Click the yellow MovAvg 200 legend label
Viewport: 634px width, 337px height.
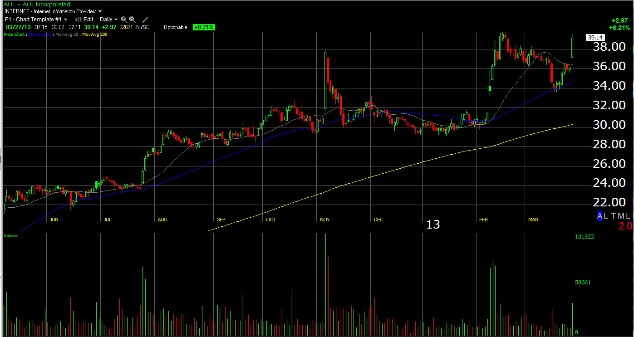[x=94, y=34]
